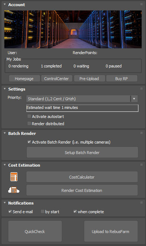This screenshot has height=246, width=146.
Task: Collapse the Notifications rollout
Action: point(5,203)
